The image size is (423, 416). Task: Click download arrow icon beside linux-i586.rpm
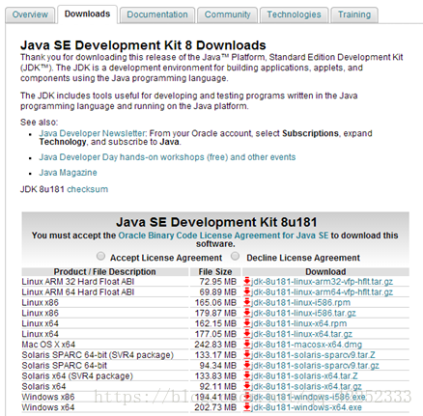(247, 302)
